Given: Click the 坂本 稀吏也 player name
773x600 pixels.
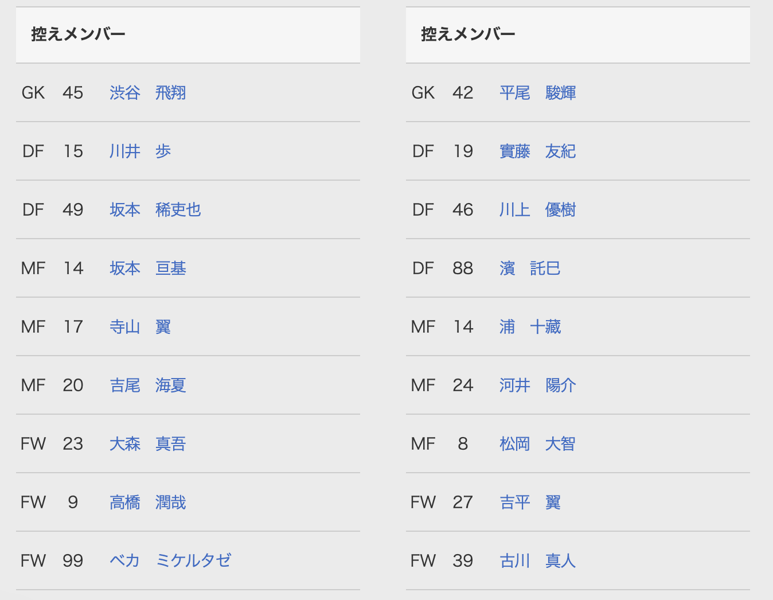Looking at the screenshot, I should [155, 209].
